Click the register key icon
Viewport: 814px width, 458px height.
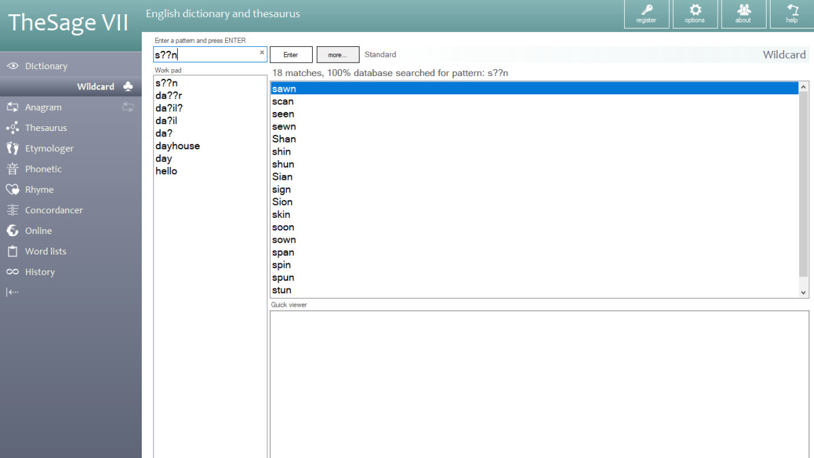pos(646,14)
